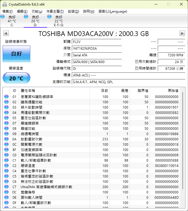The height and width of the screenshot is (211, 188).
Task: Click status orb for attribute BF
Action: tap(6, 150)
